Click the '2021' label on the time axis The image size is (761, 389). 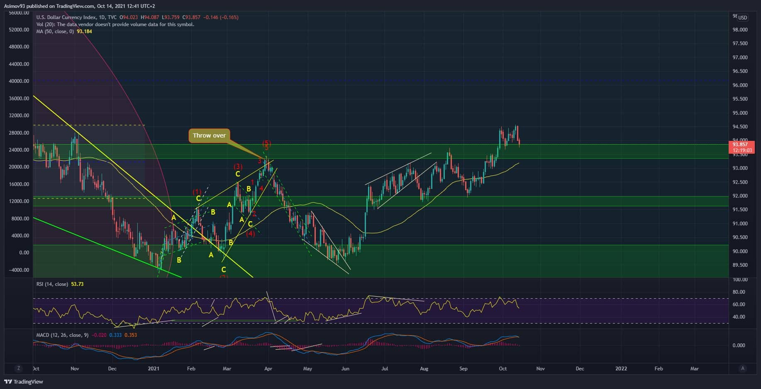(x=154, y=369)
